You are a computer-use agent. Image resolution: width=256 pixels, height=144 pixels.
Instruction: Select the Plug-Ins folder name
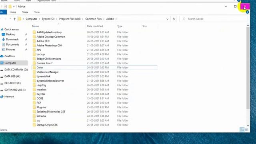[41, 107]
